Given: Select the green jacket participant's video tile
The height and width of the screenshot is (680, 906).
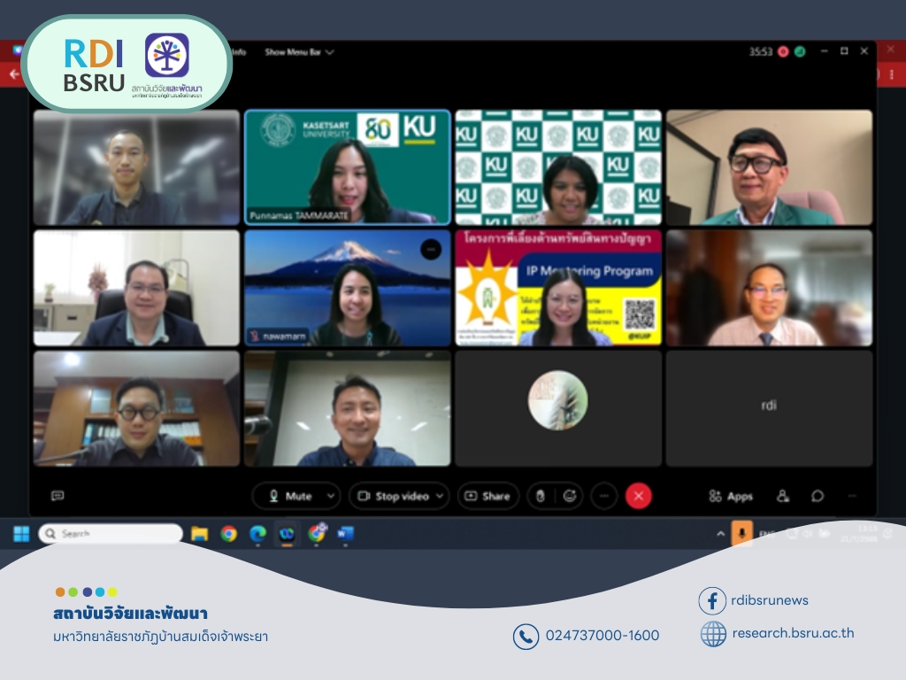Looking at the screenshot, I should [x=769, y=167].
